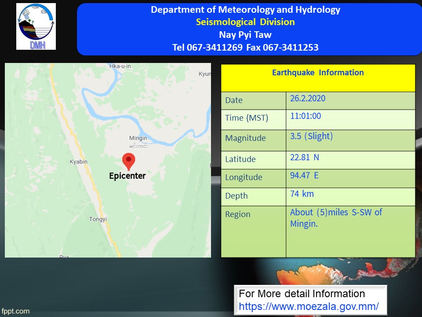This screenshot has height=317, width=422.
Task: Select the depth value 74 km
Action: click(x=302, y=194)
